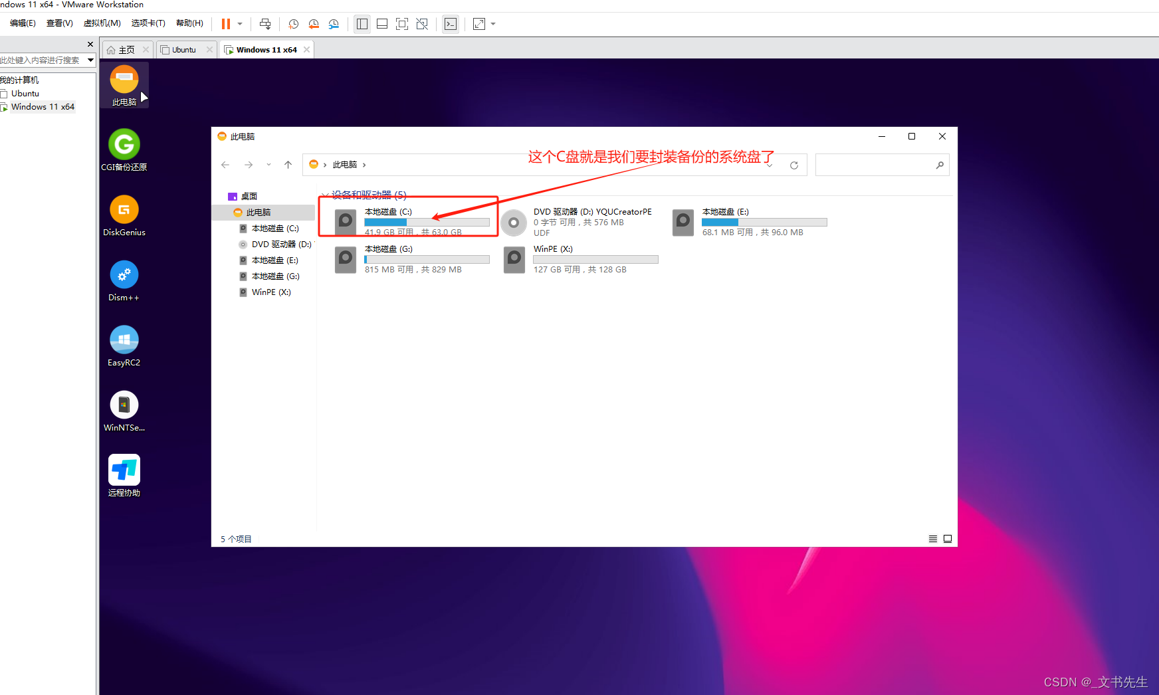1159x695 pixels.
Task: Launch DiskGenius from the desktop
Action: 124,215
